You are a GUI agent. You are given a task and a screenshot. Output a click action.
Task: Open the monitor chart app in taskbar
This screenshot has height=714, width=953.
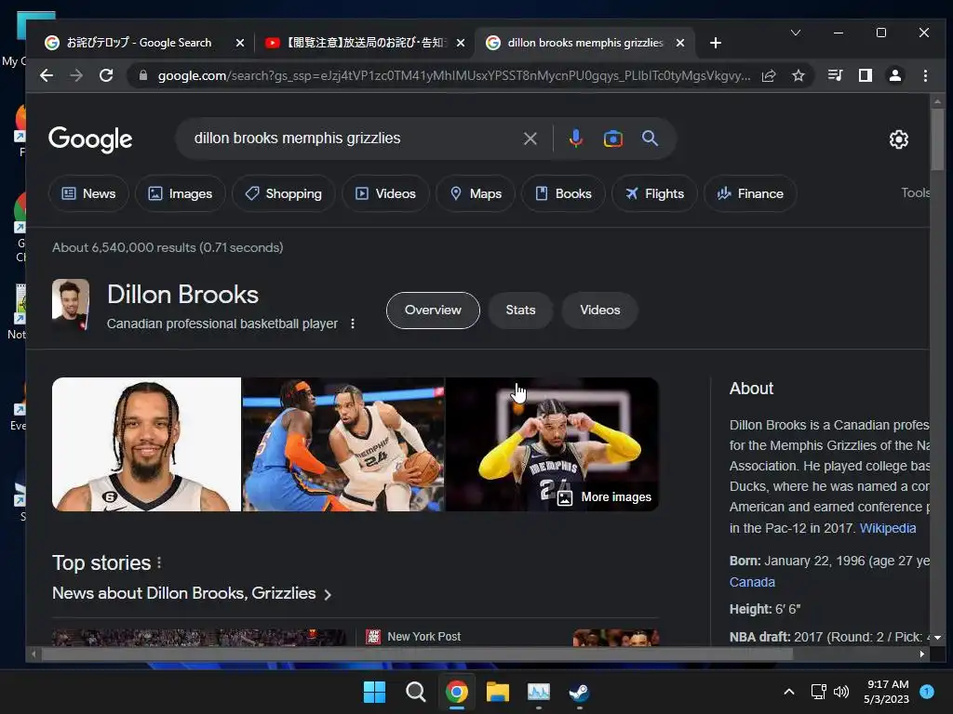[539, 692]
